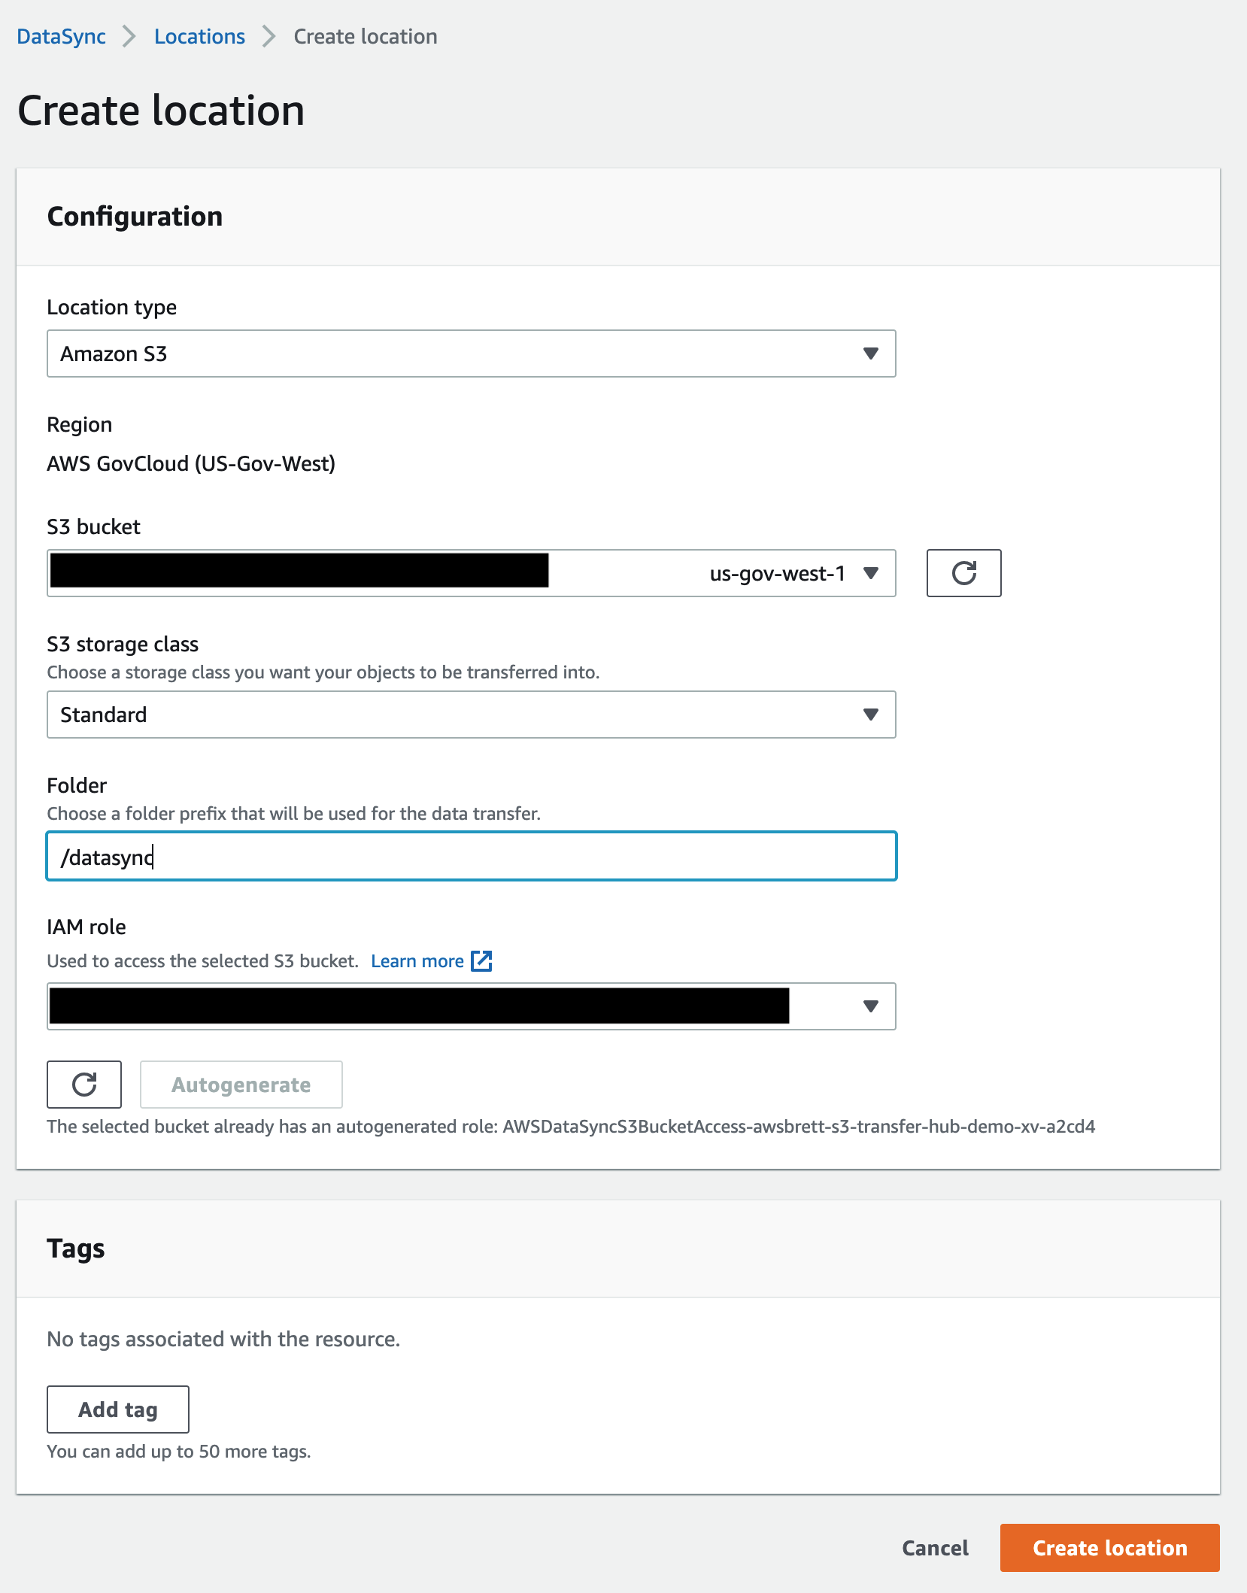Click Learn more about IAM role
Screen dimensions: 1247x1593
417,961
